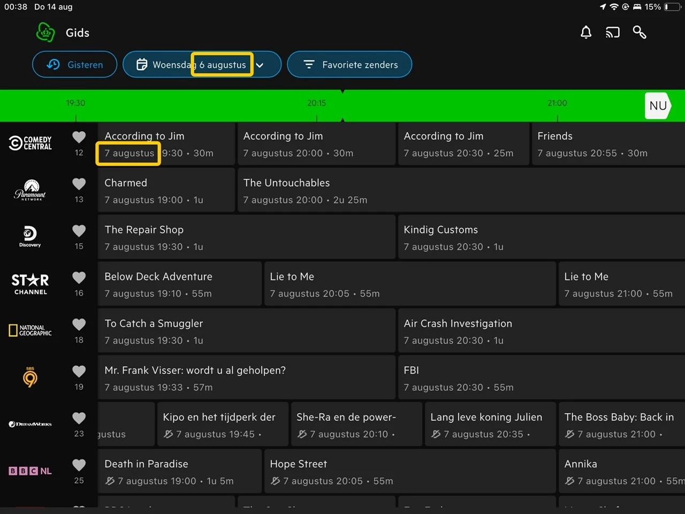Screen dimensions: 685x514
Task: Toggle favorite heart for channel 15
Action: point(79,231)
